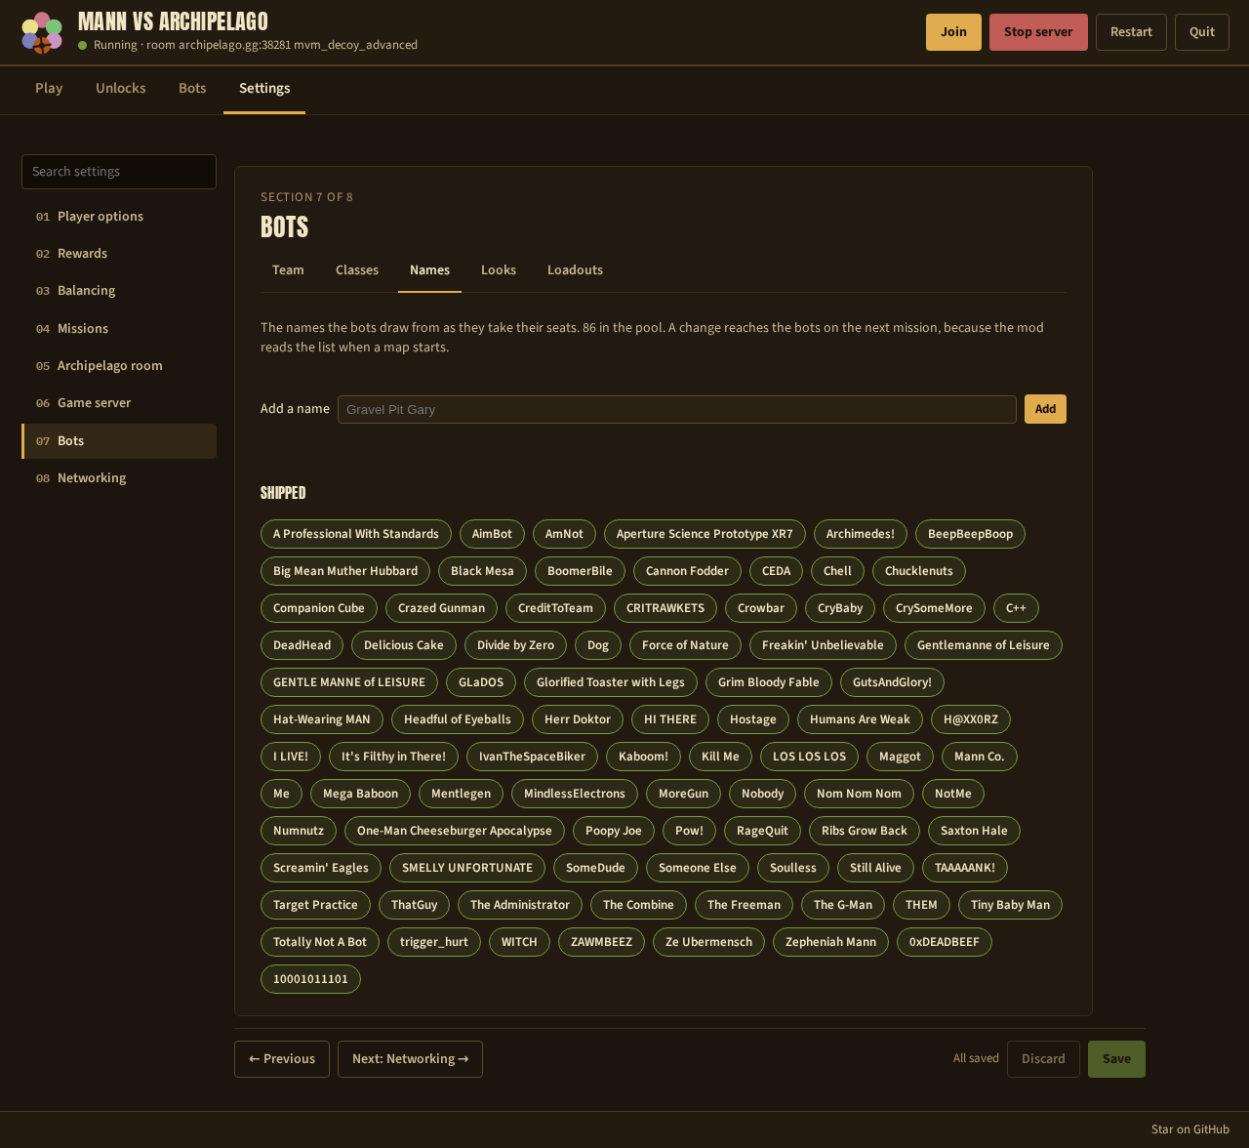The height and width of the screenshot is (1148, 1249).
Task: Select the C++ name chip
Action: coord(1016,608)
